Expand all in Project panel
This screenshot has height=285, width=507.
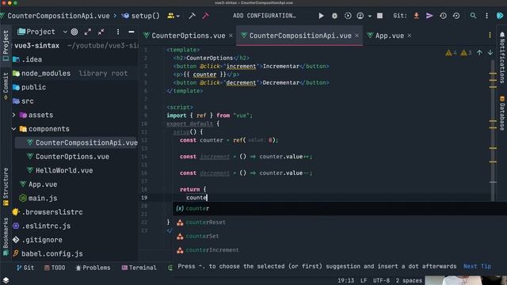[x=88, y=32]
